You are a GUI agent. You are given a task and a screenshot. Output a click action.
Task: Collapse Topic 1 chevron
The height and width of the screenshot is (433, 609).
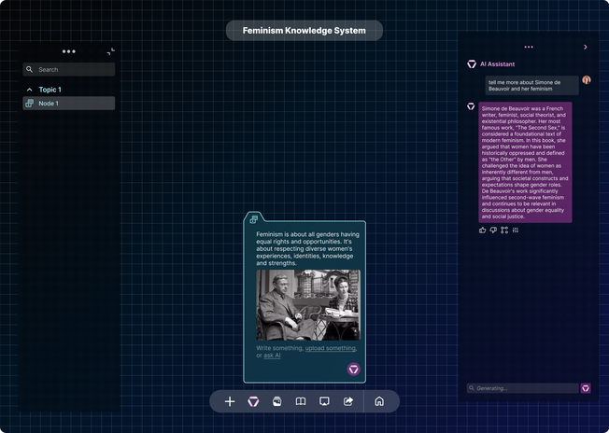click(x=30, y=90)
